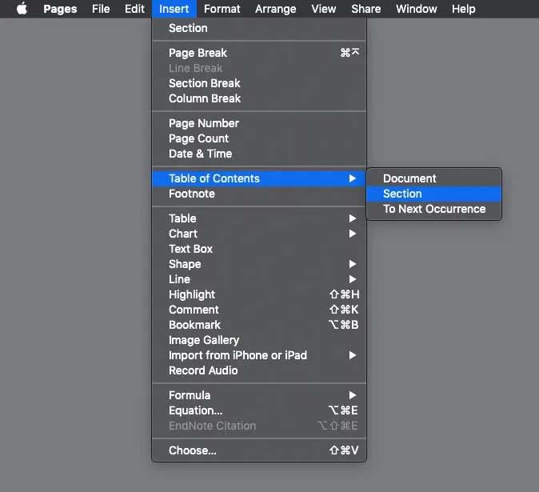Open the View menu
Screen dimensions: 539x492
click(x=323, y=9)
